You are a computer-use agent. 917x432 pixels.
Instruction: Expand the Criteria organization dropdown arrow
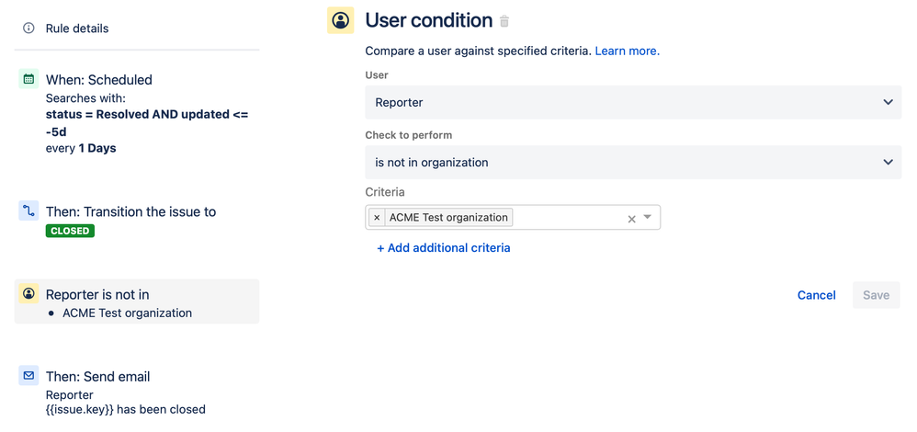(x=648, y=218)
